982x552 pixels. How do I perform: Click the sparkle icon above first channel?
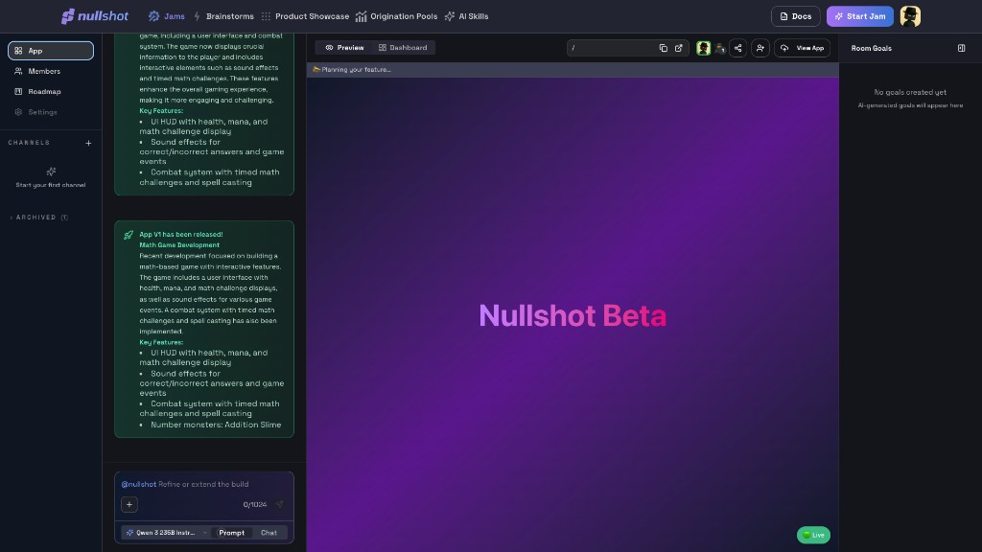pos(51,171)
